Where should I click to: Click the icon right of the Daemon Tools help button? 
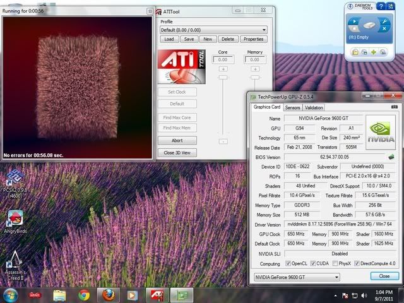pos(391,6)
